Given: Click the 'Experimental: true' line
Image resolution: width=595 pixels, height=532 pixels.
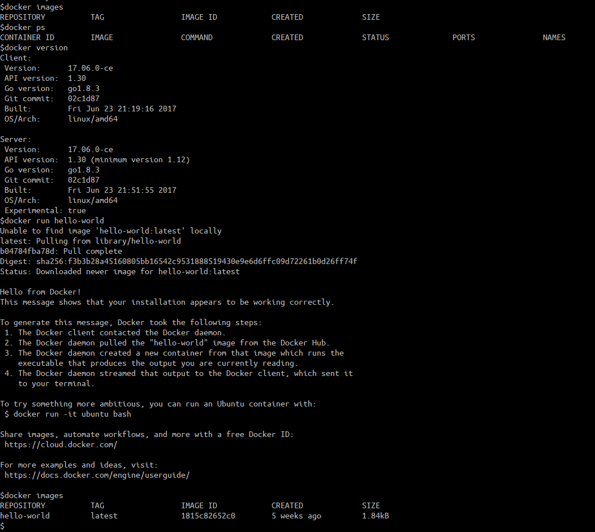Looking at the screenshot, I should 45,210.
